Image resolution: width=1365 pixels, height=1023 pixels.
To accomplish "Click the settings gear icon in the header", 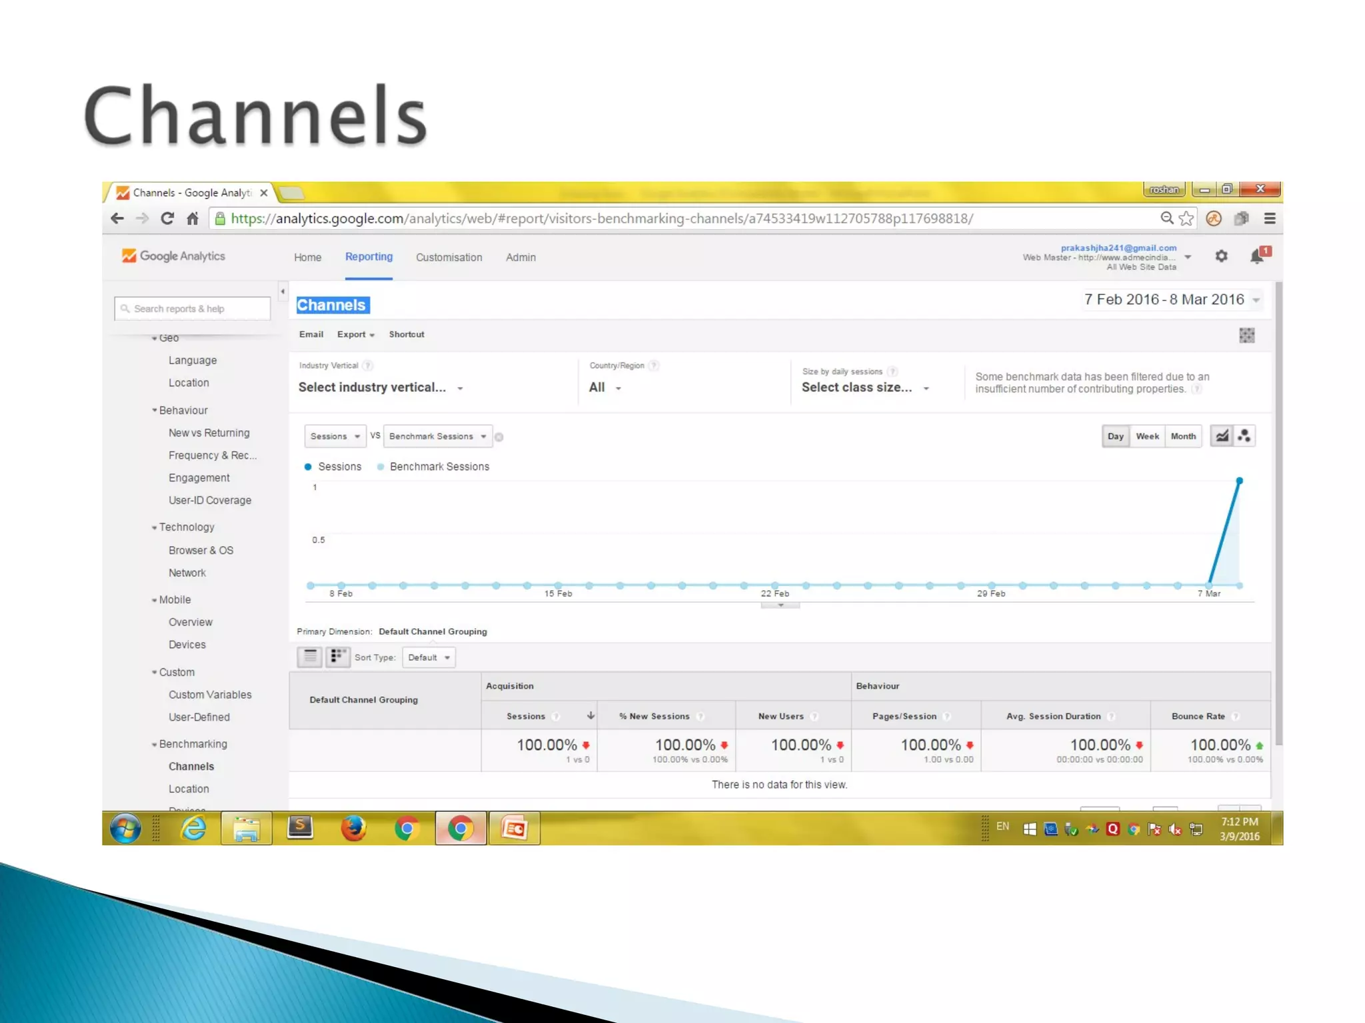I will (1221, 256).
